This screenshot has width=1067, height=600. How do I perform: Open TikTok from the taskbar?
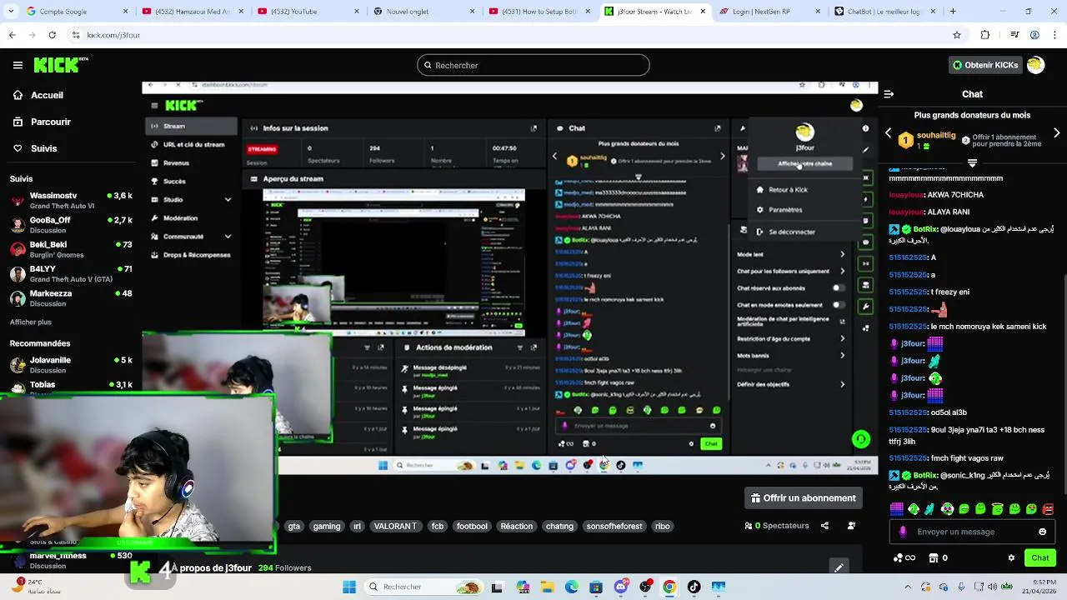click(694, 587)
